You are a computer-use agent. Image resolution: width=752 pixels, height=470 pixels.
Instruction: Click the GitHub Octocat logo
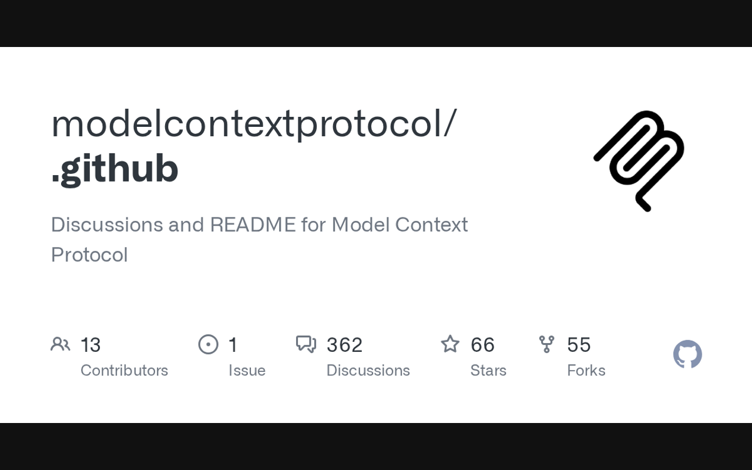pyautogui.click(x=687, y=355)
